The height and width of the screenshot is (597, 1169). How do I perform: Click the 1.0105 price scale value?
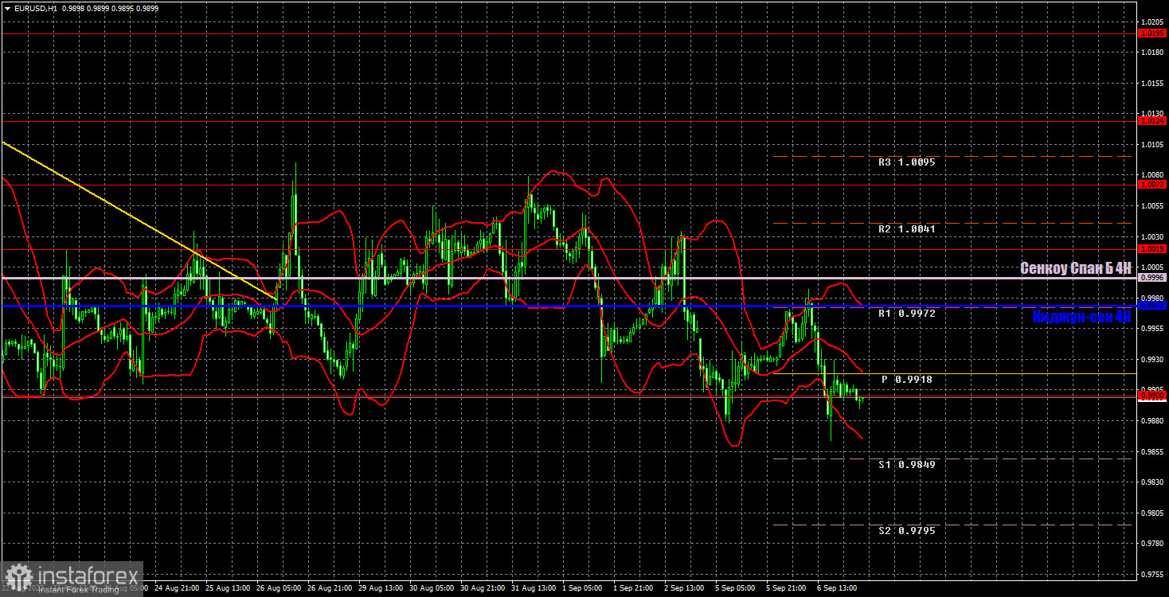[1151, 144]
